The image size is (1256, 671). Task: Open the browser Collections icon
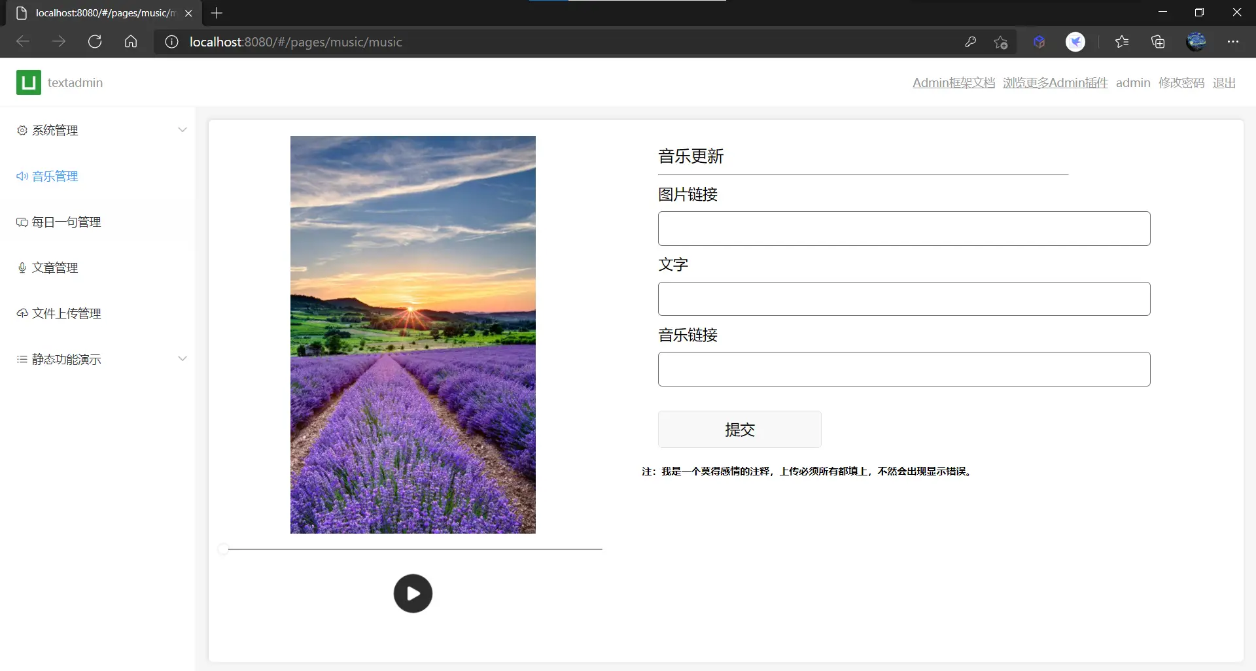tap(1158, 42)
